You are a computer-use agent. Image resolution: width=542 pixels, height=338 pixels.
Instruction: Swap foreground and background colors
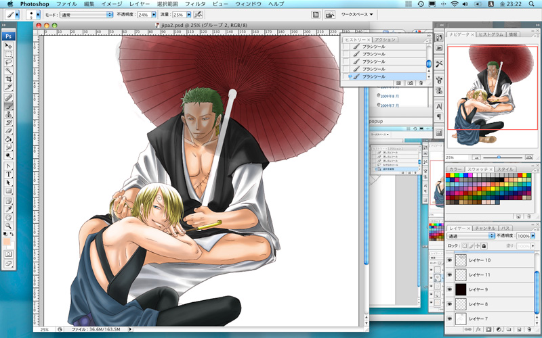[12, 234]
